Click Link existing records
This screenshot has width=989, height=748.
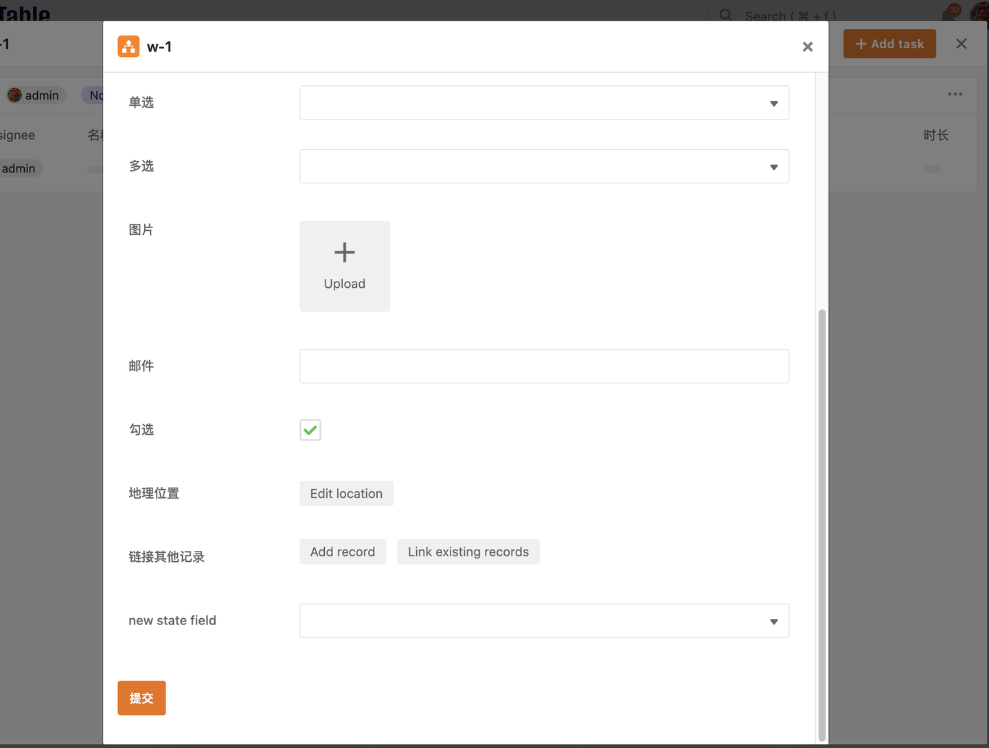(468, 552)
